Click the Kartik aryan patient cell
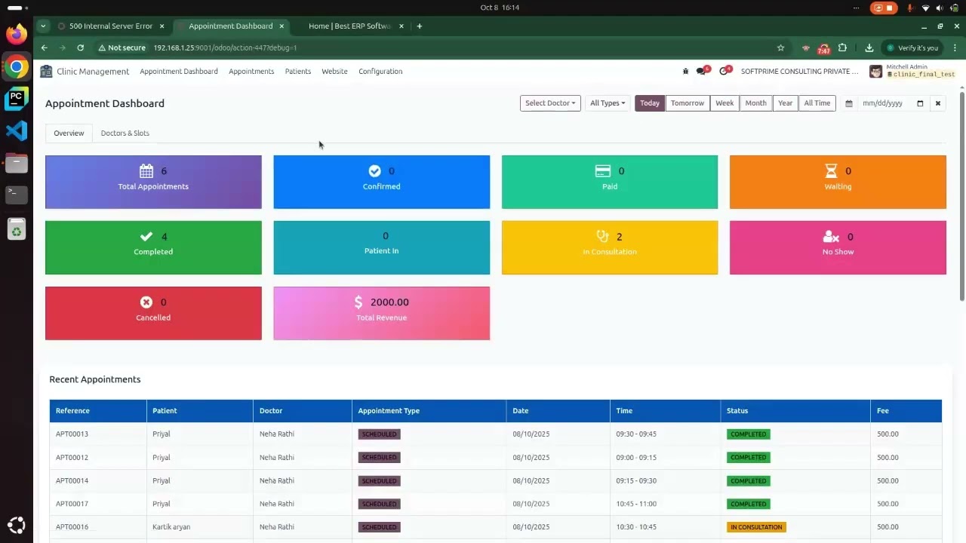This screenshot has width=966, height=543. click(x=171, y=527)
